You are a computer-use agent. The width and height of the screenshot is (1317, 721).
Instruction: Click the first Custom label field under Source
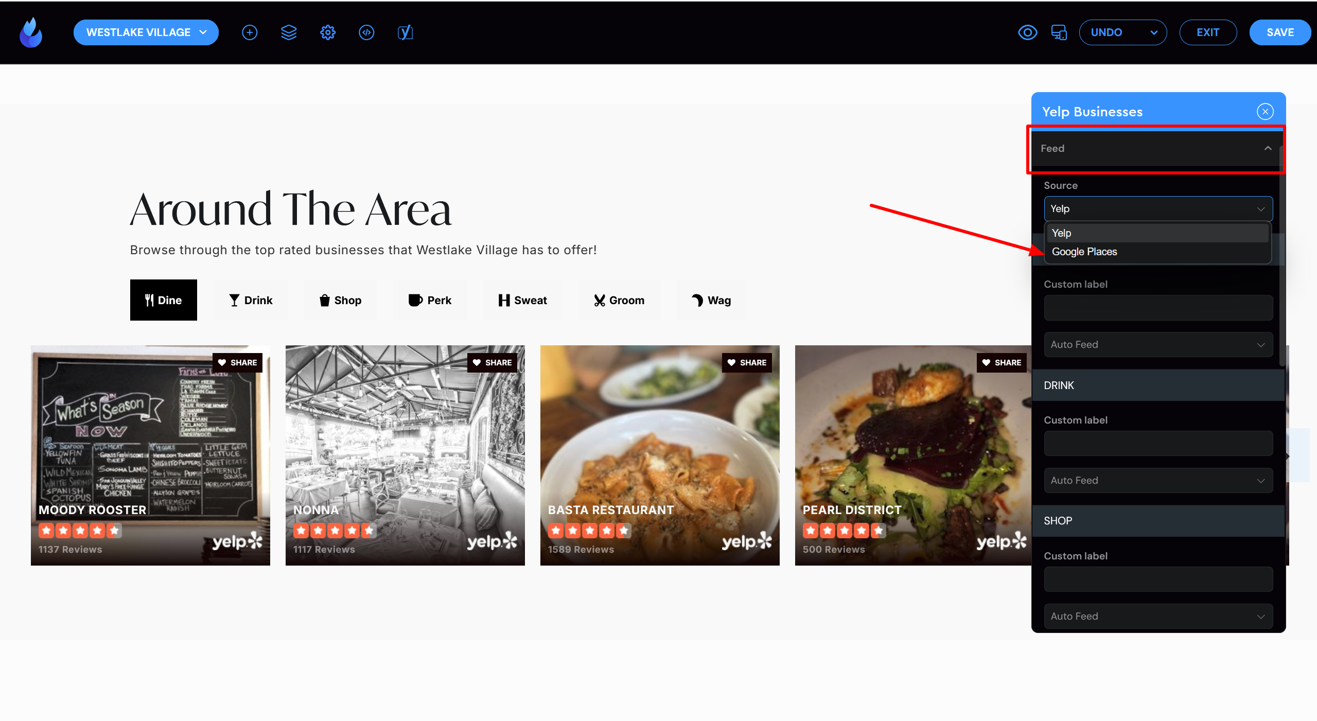coord(1158,308)
